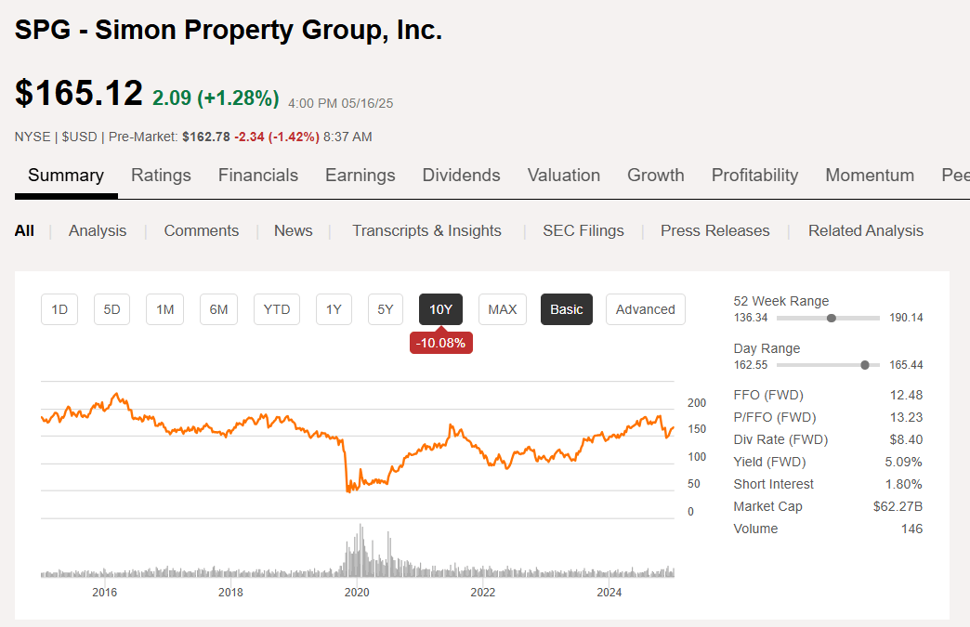Open the Financials tab
This screenshot has width=970, height=627.
tap(257, 175)
